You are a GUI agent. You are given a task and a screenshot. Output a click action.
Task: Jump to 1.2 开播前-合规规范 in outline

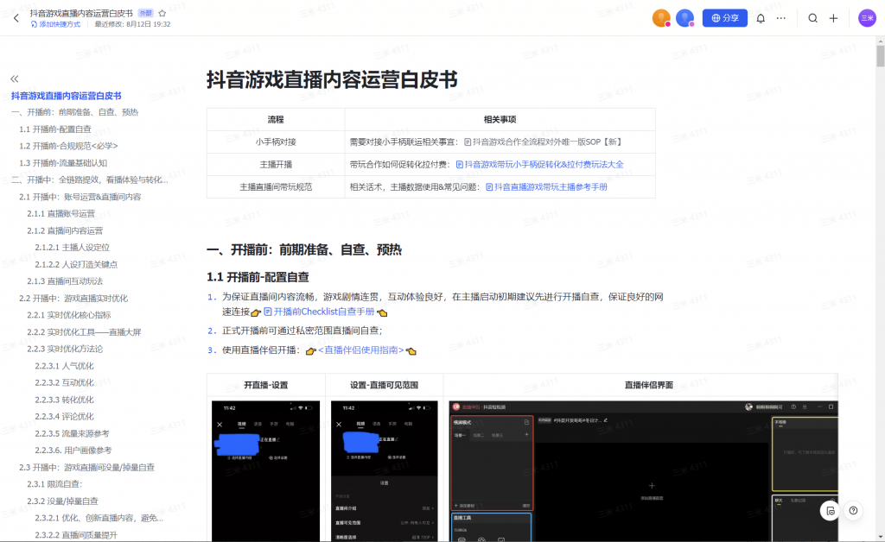point(68,146)
